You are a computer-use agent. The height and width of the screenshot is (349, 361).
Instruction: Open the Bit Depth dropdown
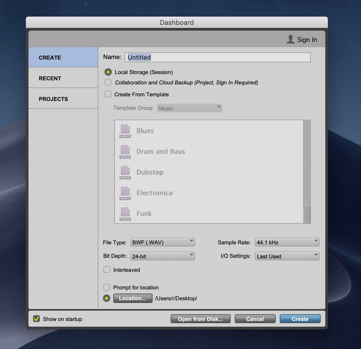coord(162,256)
